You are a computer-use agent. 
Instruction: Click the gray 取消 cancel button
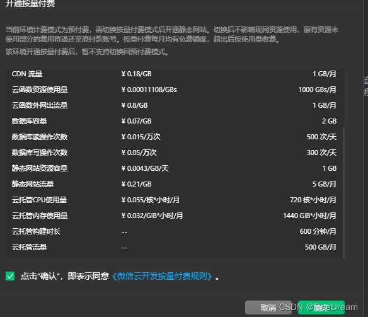268,308
